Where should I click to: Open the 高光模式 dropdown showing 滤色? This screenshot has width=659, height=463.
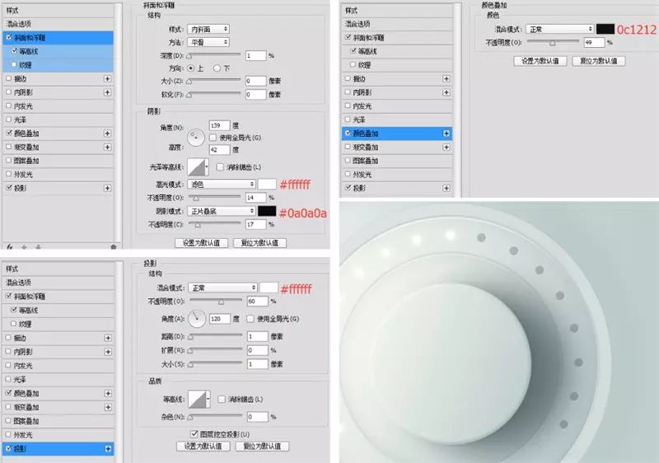[x=222, y=184]
